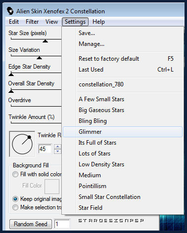The height and width of the screenshot is (233, 187).
Task: Apply the Pointillism preset
Action: [x=123, y=186]
